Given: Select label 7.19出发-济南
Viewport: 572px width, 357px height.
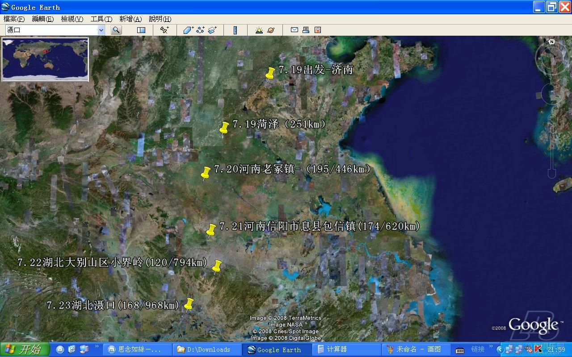Looking at the screenshot, I should [316, 70].
